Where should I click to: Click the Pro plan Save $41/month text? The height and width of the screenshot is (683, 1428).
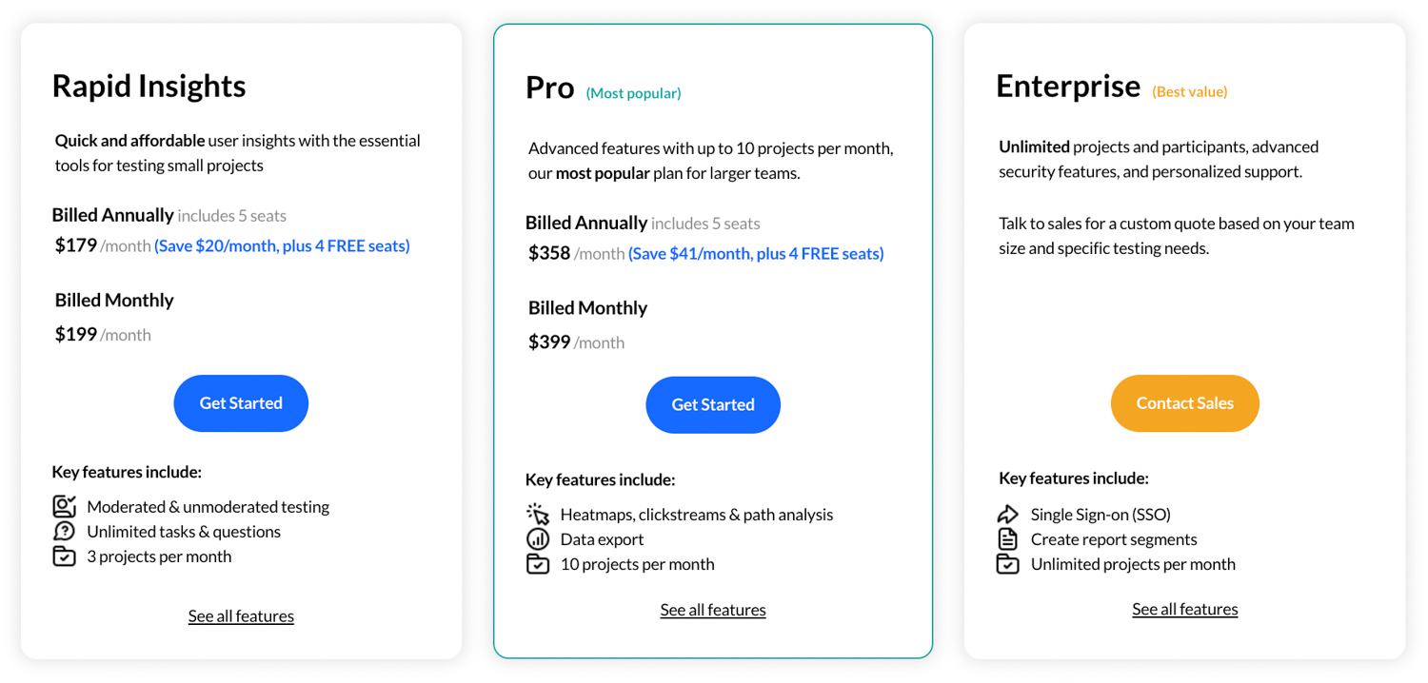[756, 253]
